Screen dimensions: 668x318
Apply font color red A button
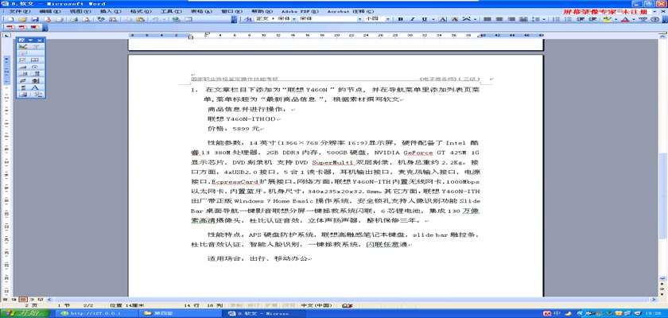point(625,19)
